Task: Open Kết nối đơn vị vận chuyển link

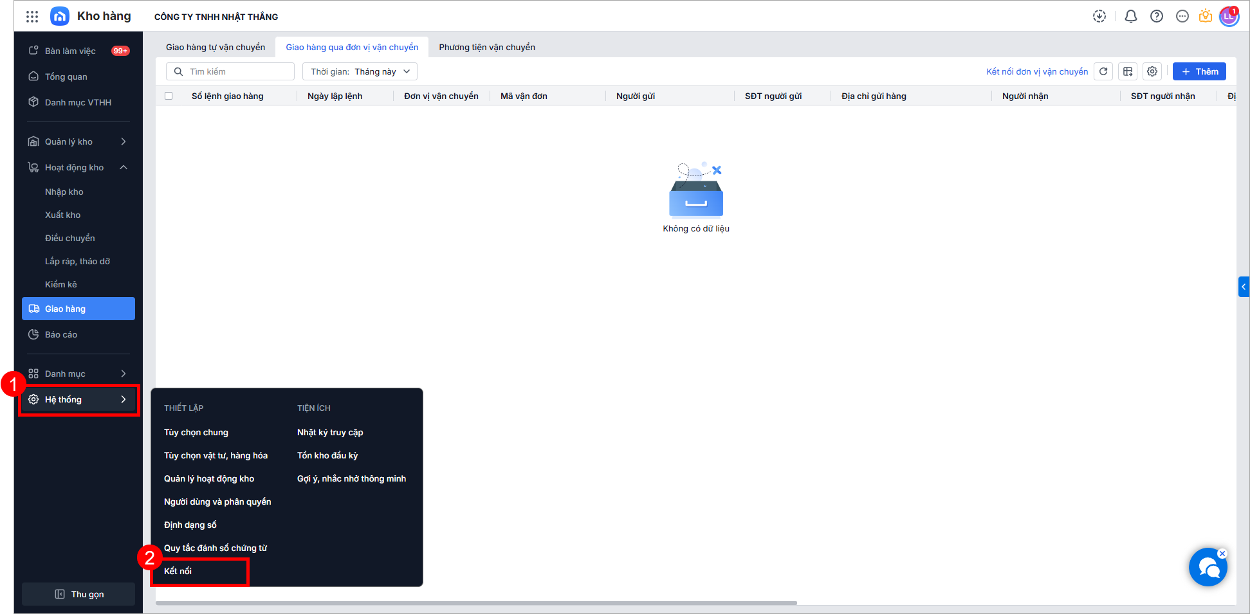Action: click(1037, 71)
